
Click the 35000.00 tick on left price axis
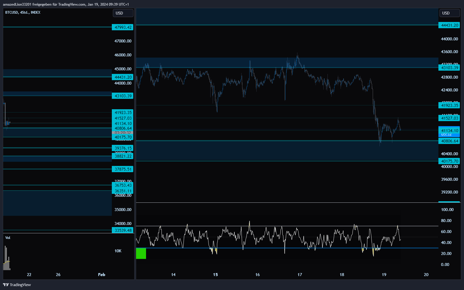point(123,210)
